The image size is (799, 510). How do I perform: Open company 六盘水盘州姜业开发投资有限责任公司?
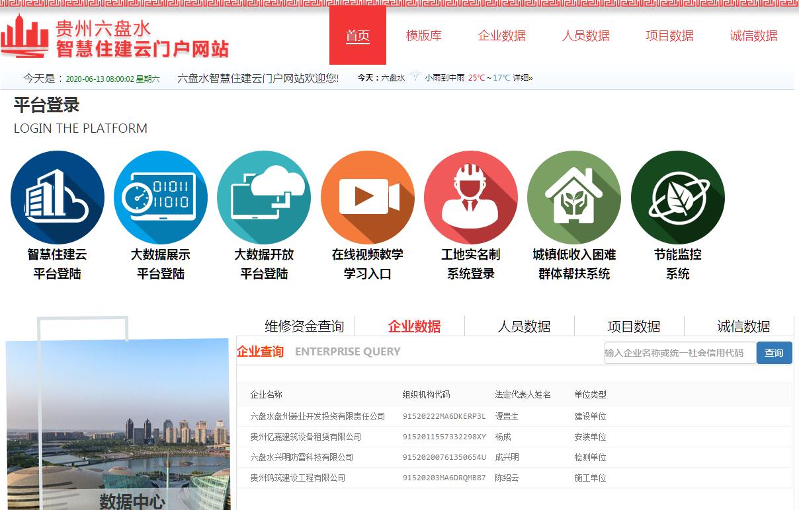(x=317, y=416)
